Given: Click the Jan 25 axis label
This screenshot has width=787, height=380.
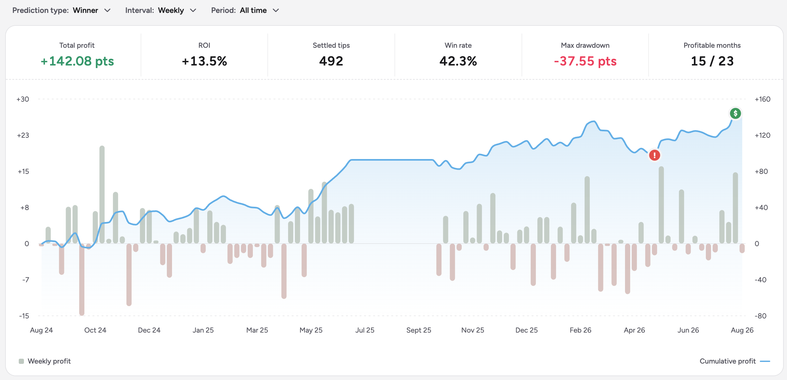Looking at the screenshot, I should coord(203,330).
